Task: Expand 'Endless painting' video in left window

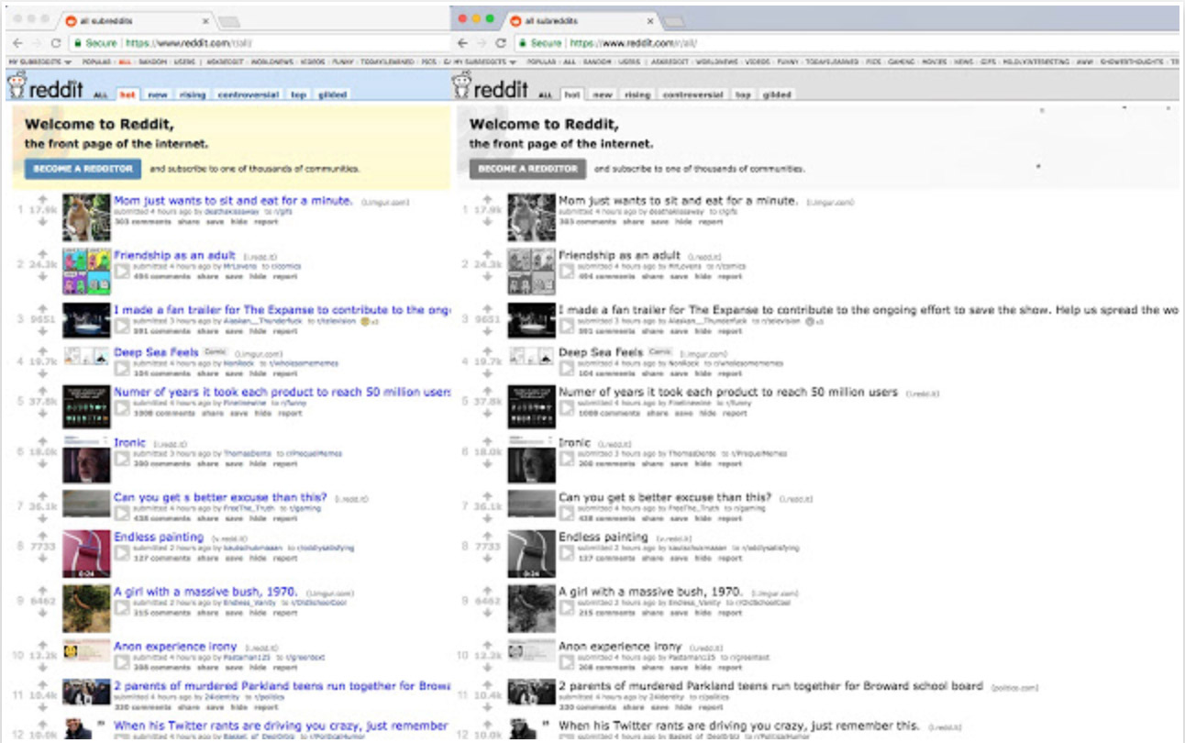Action: (122, 553)
